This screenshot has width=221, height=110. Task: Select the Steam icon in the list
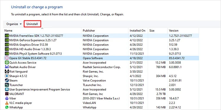[7, 80]
